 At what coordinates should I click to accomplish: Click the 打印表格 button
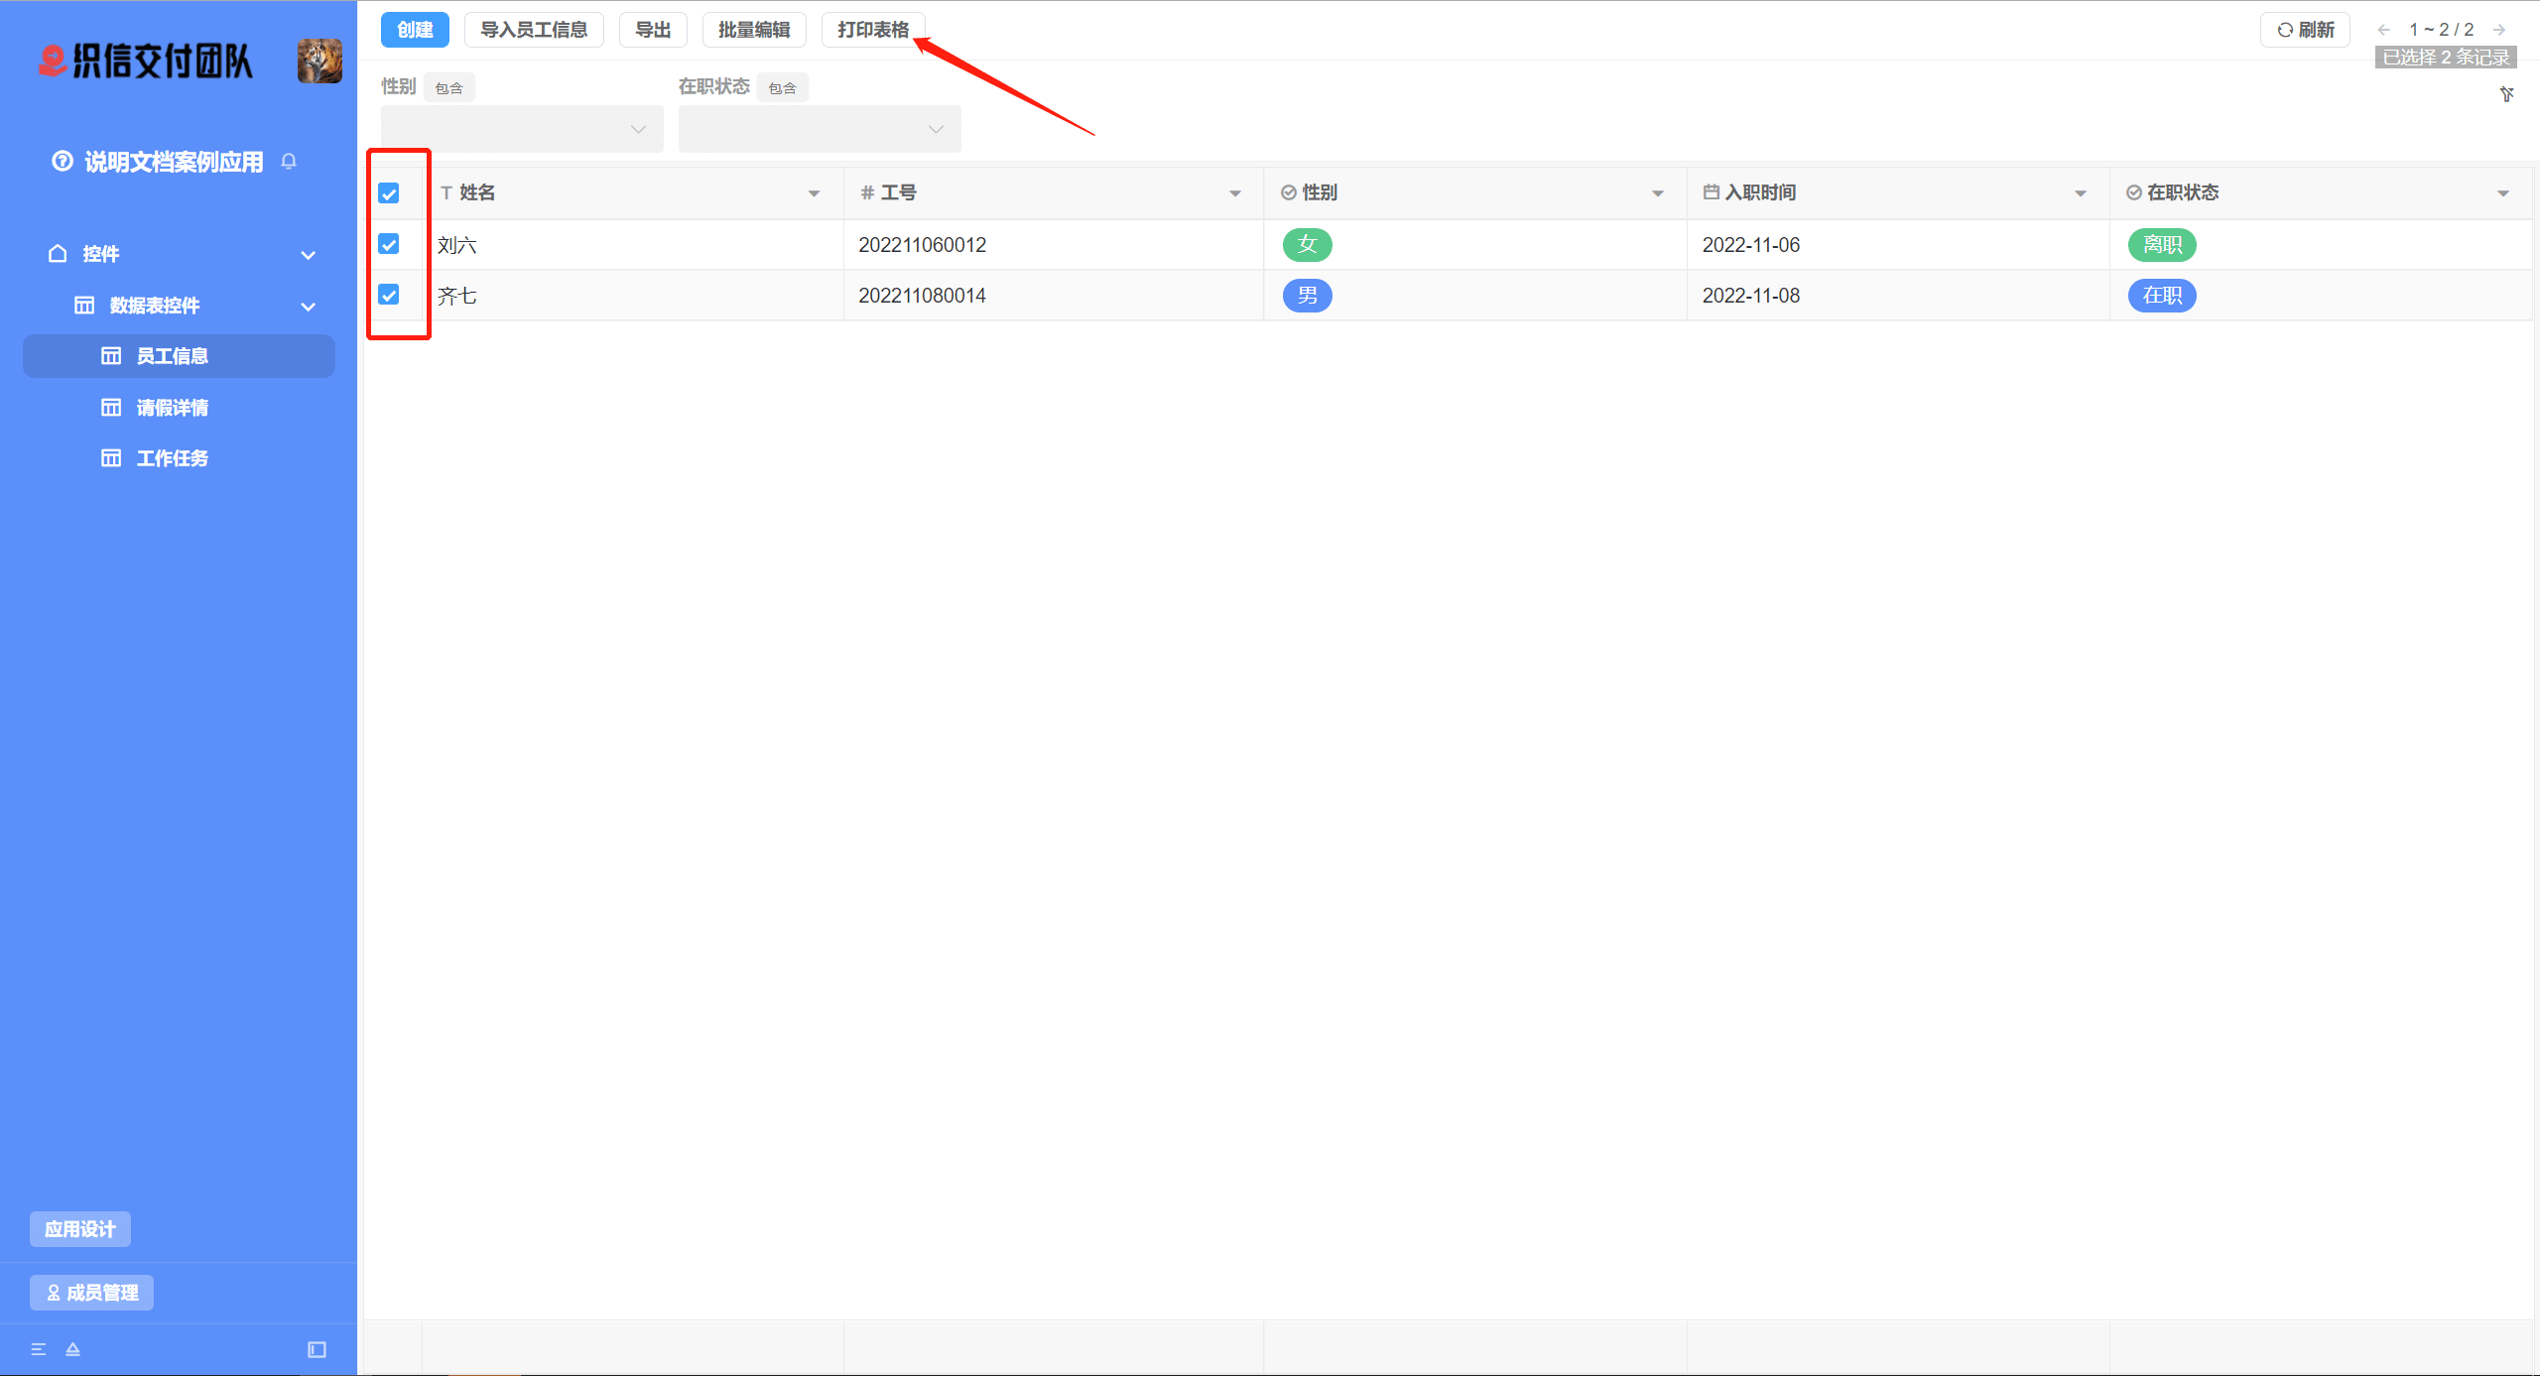pos(873,30)
